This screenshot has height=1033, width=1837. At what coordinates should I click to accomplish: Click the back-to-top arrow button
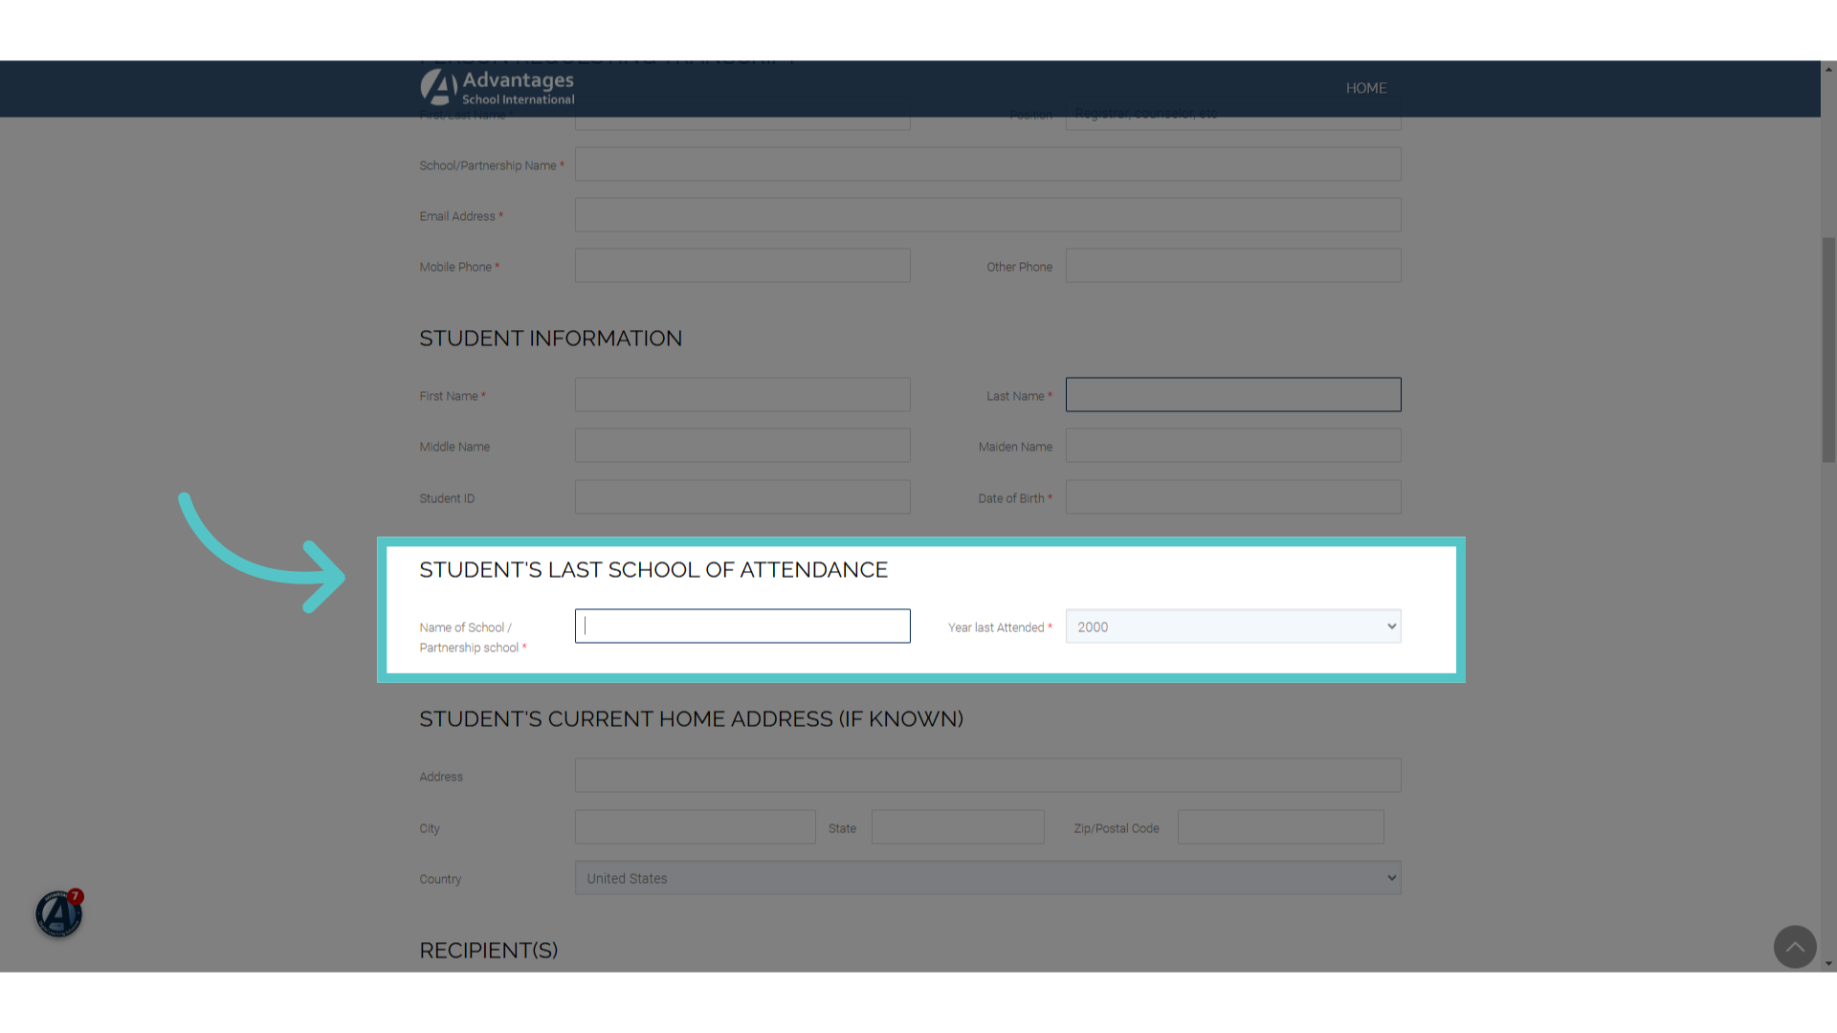[x=1795, y=947]
